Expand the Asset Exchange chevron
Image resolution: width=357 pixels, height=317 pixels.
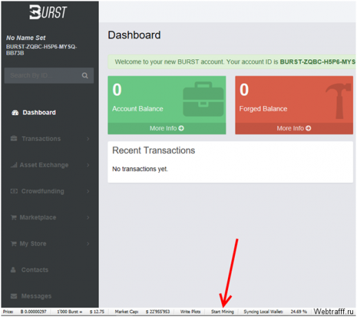88,165
